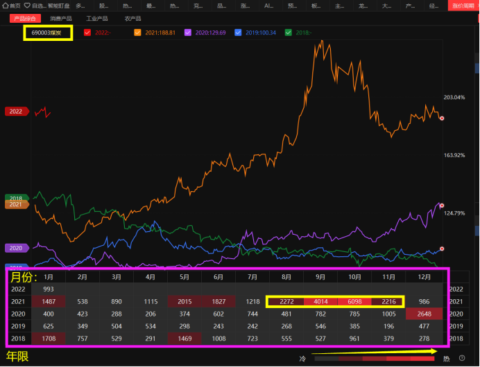480x367 pixels.
Task: Select the 4014 cell for September 2021
Action: tap(320, 302)
